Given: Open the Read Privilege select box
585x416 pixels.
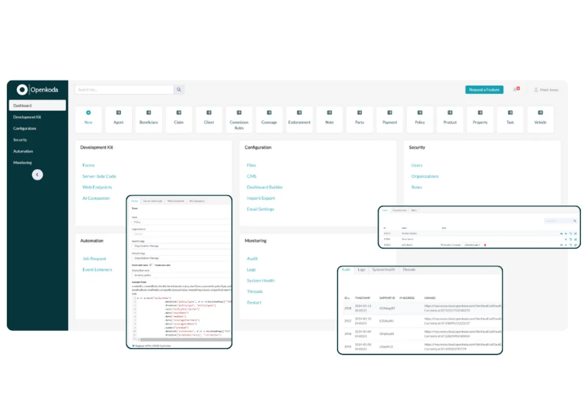Looking at the screenshot, I should point(181,246).
